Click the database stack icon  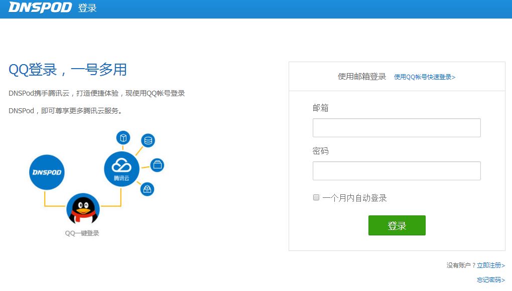pos(148,140)
